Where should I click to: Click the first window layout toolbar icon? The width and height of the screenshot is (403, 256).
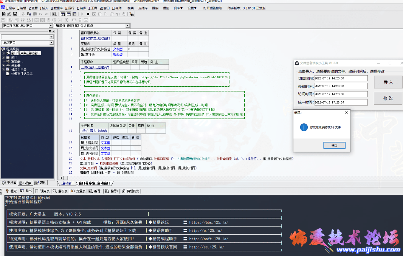pyautogui.click(x=63, y=14)
